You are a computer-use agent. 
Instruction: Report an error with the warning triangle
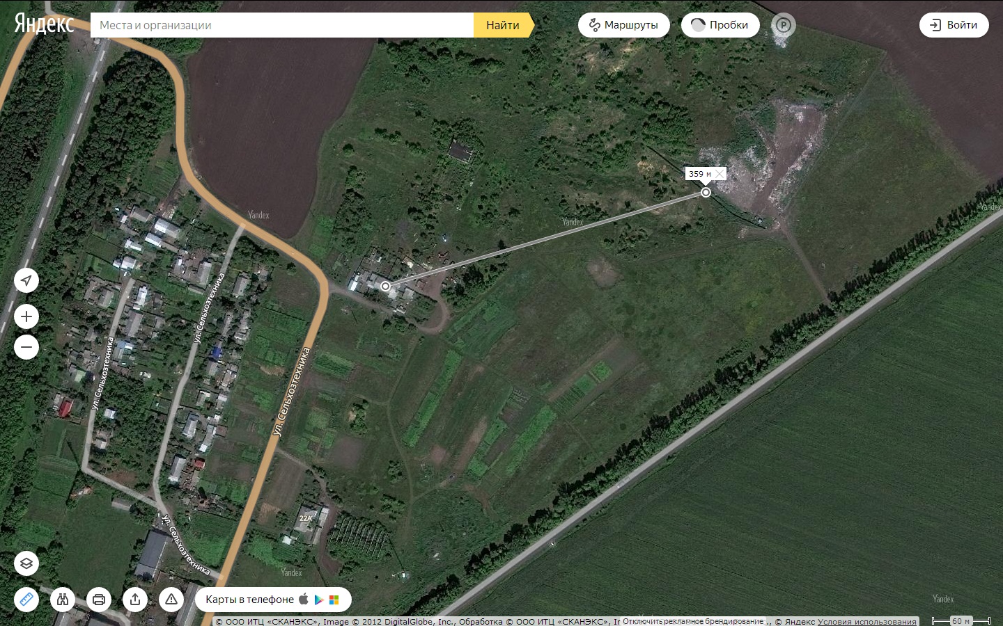point(171,599)
